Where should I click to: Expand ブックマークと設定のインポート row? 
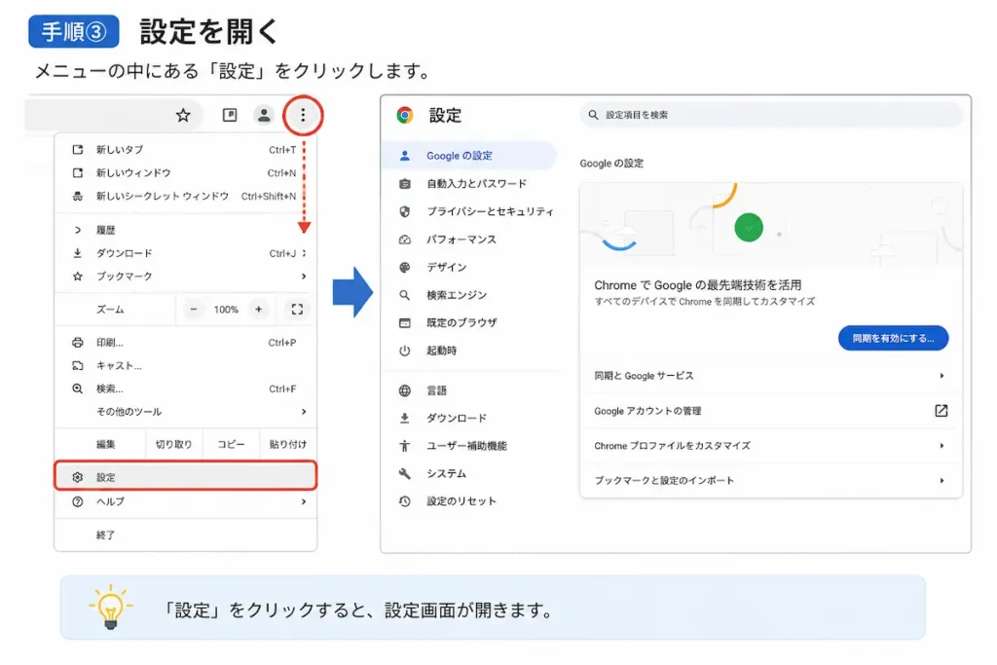pyautogui.click(x=771, y=481)
